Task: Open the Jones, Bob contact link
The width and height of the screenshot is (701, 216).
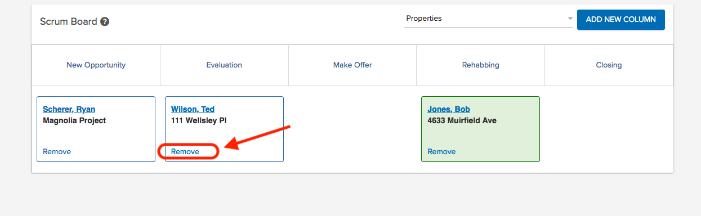Action: click(x=449, y=109)
